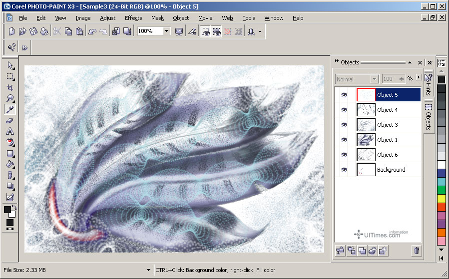Viewport: 449px width, 279px height.
Task: Expand toolbar with double-arrow button
Action: coord(25,48)
